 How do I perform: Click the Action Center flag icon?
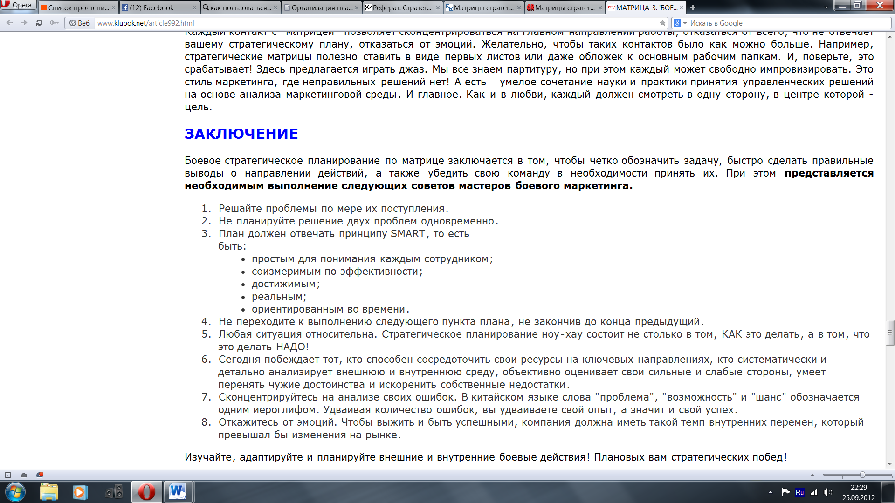pyautogui.click(x=785, y=492)
